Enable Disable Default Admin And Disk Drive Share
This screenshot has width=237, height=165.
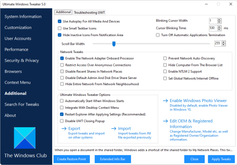click(x=62, y=78)
